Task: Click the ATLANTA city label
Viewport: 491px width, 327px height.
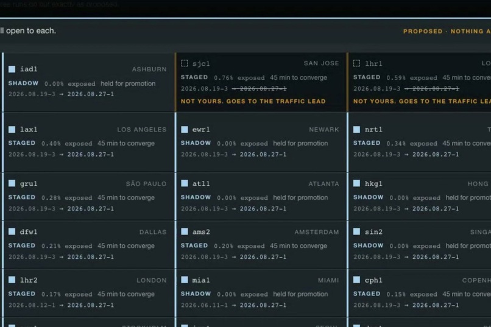Action: tap(324, 184)
